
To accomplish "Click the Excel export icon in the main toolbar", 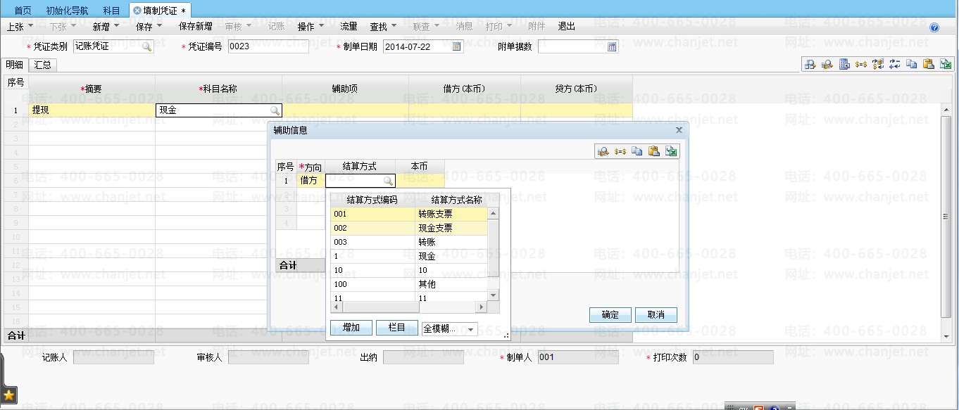I will click(946, 64).
